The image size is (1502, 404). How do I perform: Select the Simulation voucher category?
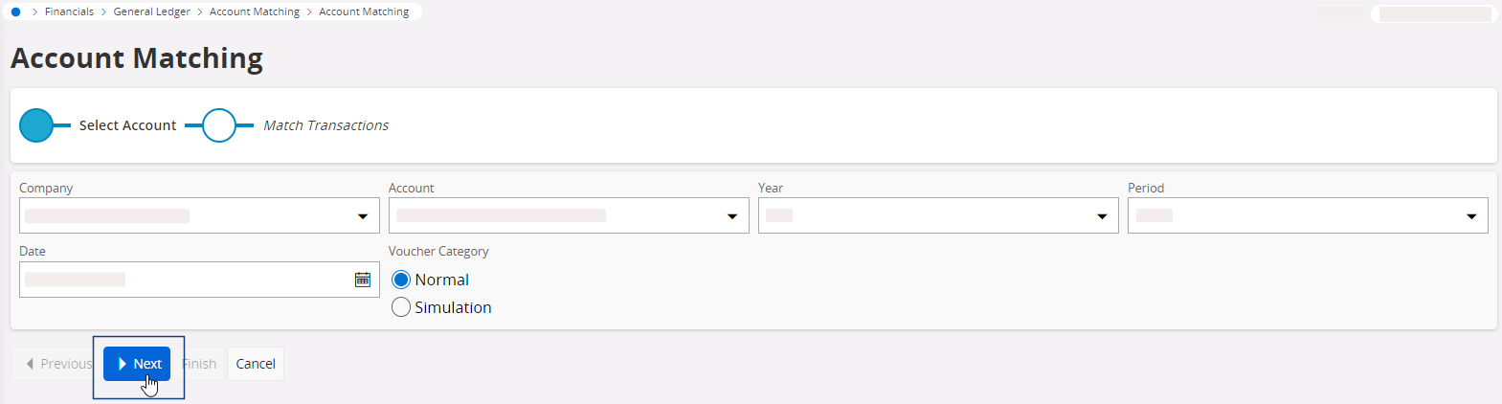[401, 307]
